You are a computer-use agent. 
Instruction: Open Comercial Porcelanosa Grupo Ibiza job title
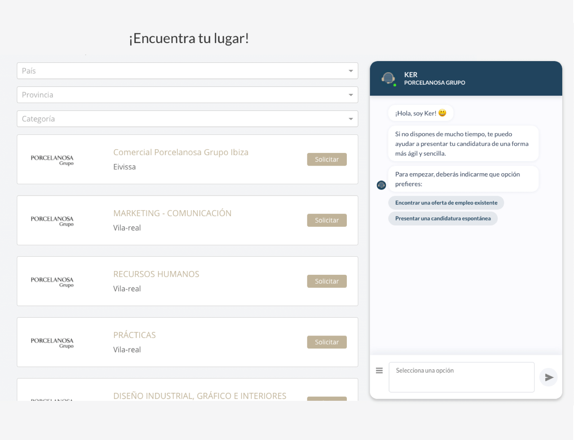coord(181,152)
